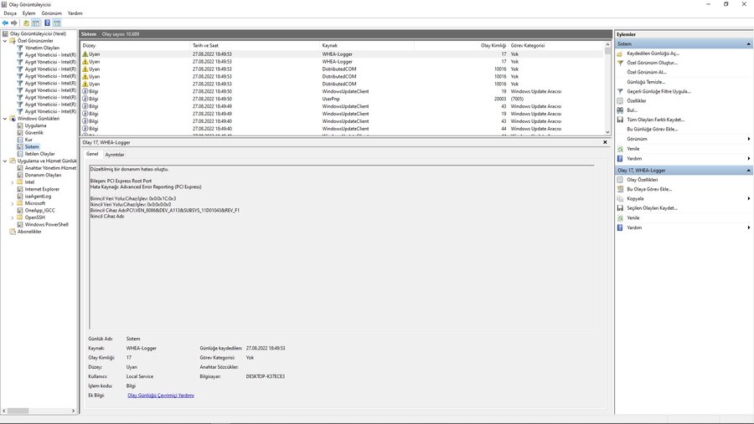Click the Özellikler properties icon

pos(620,101)
